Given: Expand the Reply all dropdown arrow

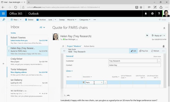Looking at the screenshot, I should 164,35.
